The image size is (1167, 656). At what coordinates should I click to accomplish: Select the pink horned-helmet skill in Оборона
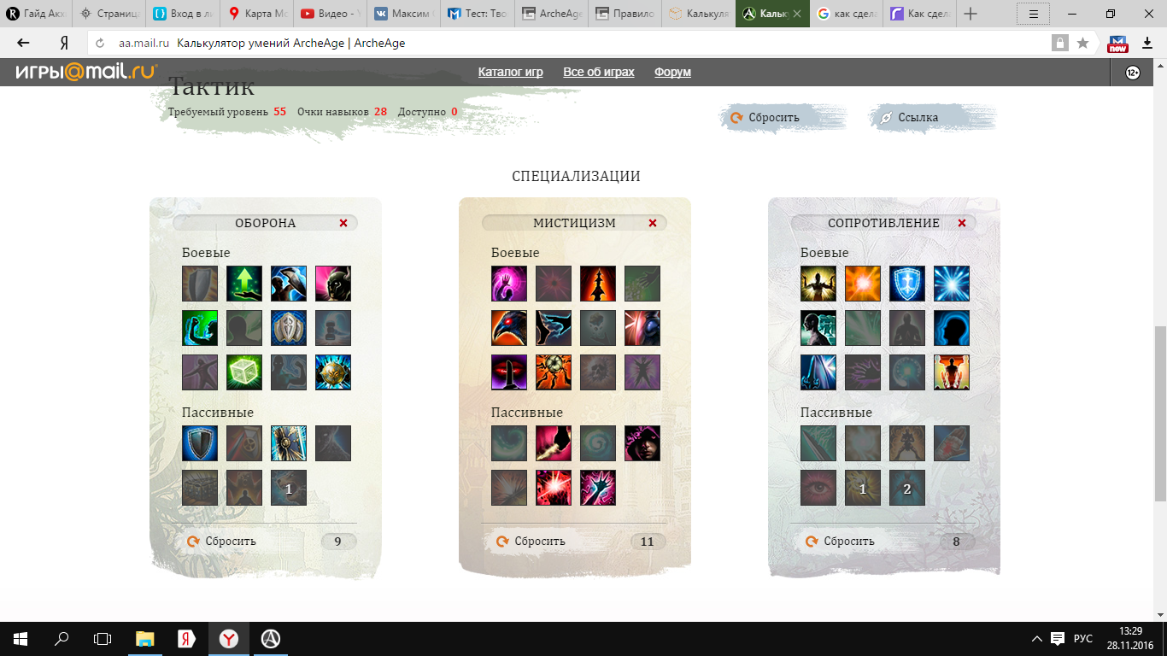point(333,284)
